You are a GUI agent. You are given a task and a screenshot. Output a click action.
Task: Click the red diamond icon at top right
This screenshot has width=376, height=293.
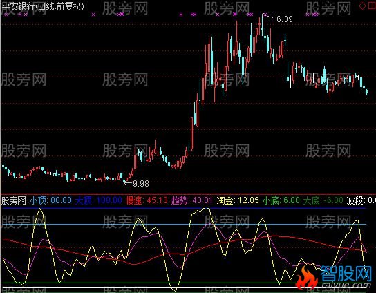pos(362,6)
